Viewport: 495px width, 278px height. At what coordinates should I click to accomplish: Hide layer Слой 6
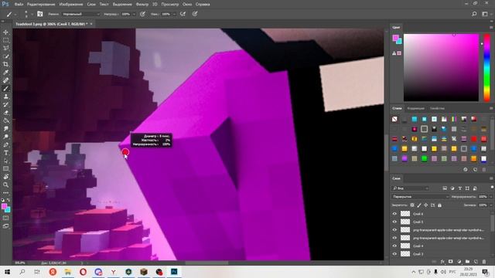(x=394, y=214)
